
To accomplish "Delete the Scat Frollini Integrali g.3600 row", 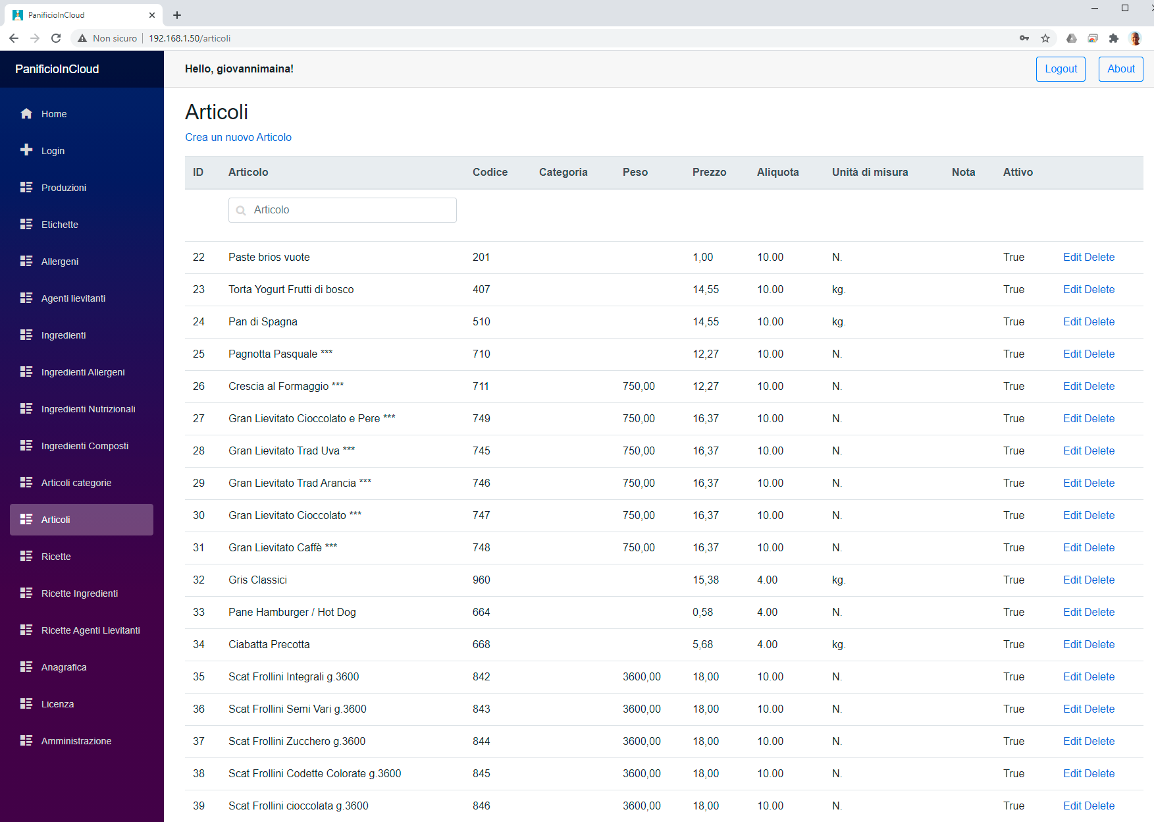I will (x=1099, y=676).
